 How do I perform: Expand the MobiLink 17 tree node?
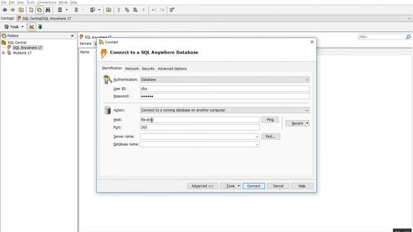point(3,53)
